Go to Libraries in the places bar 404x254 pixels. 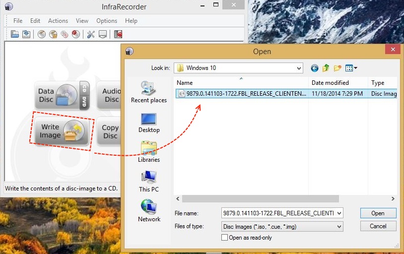(x=149, y=152)
